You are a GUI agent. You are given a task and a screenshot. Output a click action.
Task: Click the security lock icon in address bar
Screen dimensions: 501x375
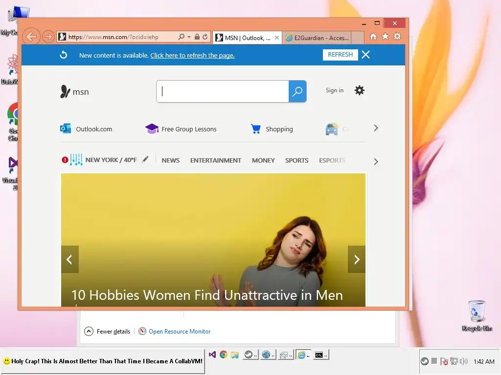[197, 37]
